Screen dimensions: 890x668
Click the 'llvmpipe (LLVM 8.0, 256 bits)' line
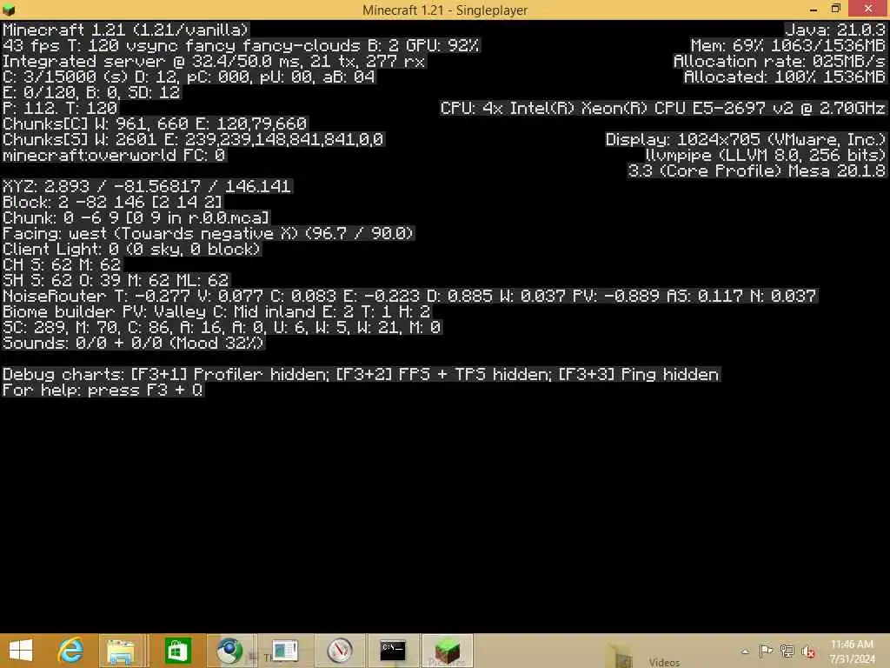[765, 155]
